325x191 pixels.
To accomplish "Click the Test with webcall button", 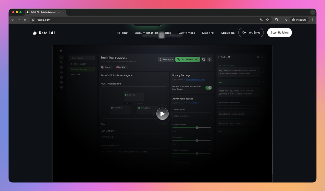I will pyautogui.click(x=187, y=59).
